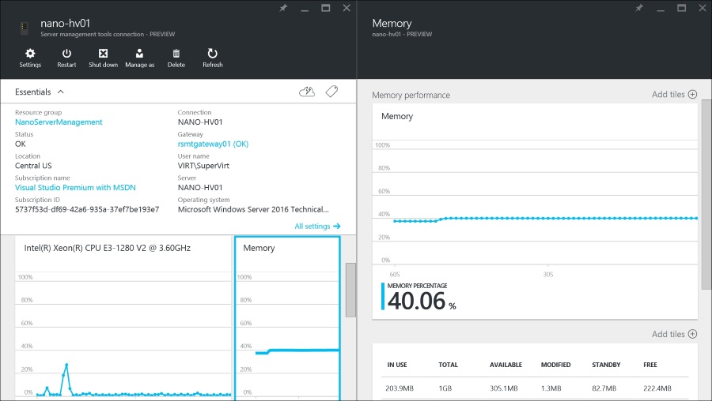Screen dimensions: 712x401
Task: Click the 40.06 % memory percentage value
Action: pos(422,302)
